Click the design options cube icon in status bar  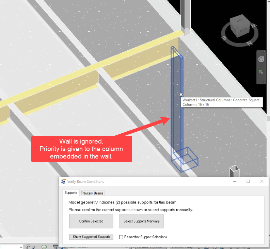pos(44,247)
